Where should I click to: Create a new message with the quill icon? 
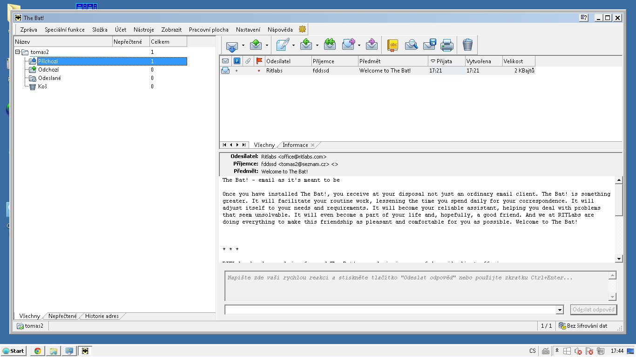point(283,45)
